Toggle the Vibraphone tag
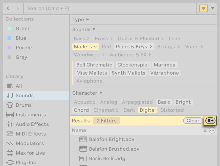The image size is (220, 166). pos(165,73)
